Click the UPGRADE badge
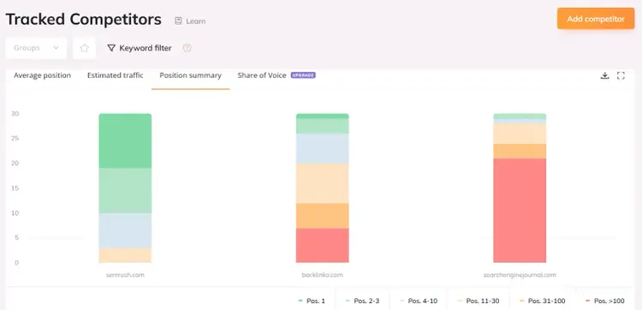This screenshot has height=310, width=642. [x=303, y=75]
